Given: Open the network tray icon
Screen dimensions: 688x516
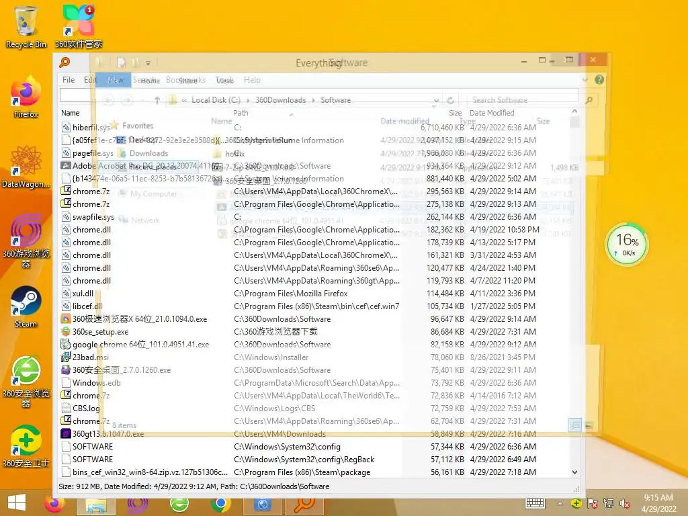Looking at the screenshot, I should point(609,504).
